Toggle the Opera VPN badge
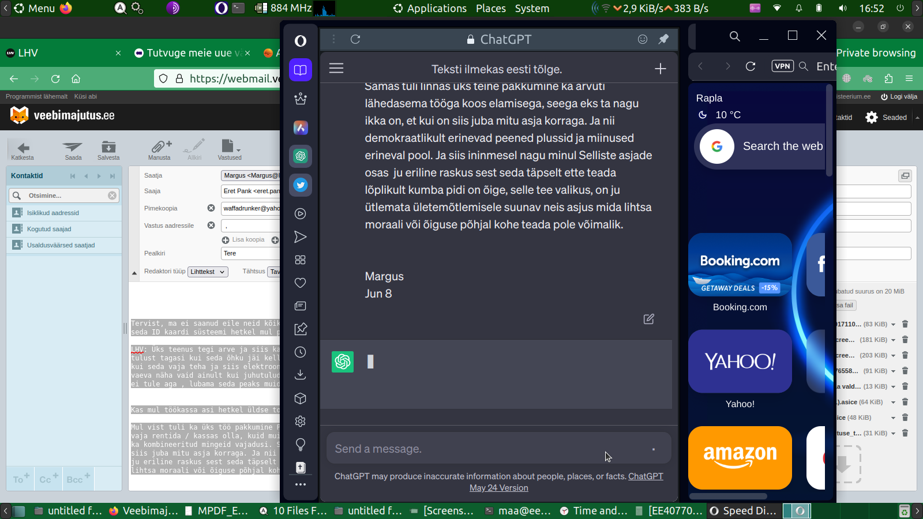Screen dimensions: 923x519 (x=783, y=66)
